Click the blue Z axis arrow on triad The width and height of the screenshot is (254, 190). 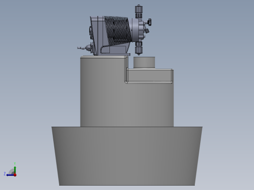pos(10,175)
